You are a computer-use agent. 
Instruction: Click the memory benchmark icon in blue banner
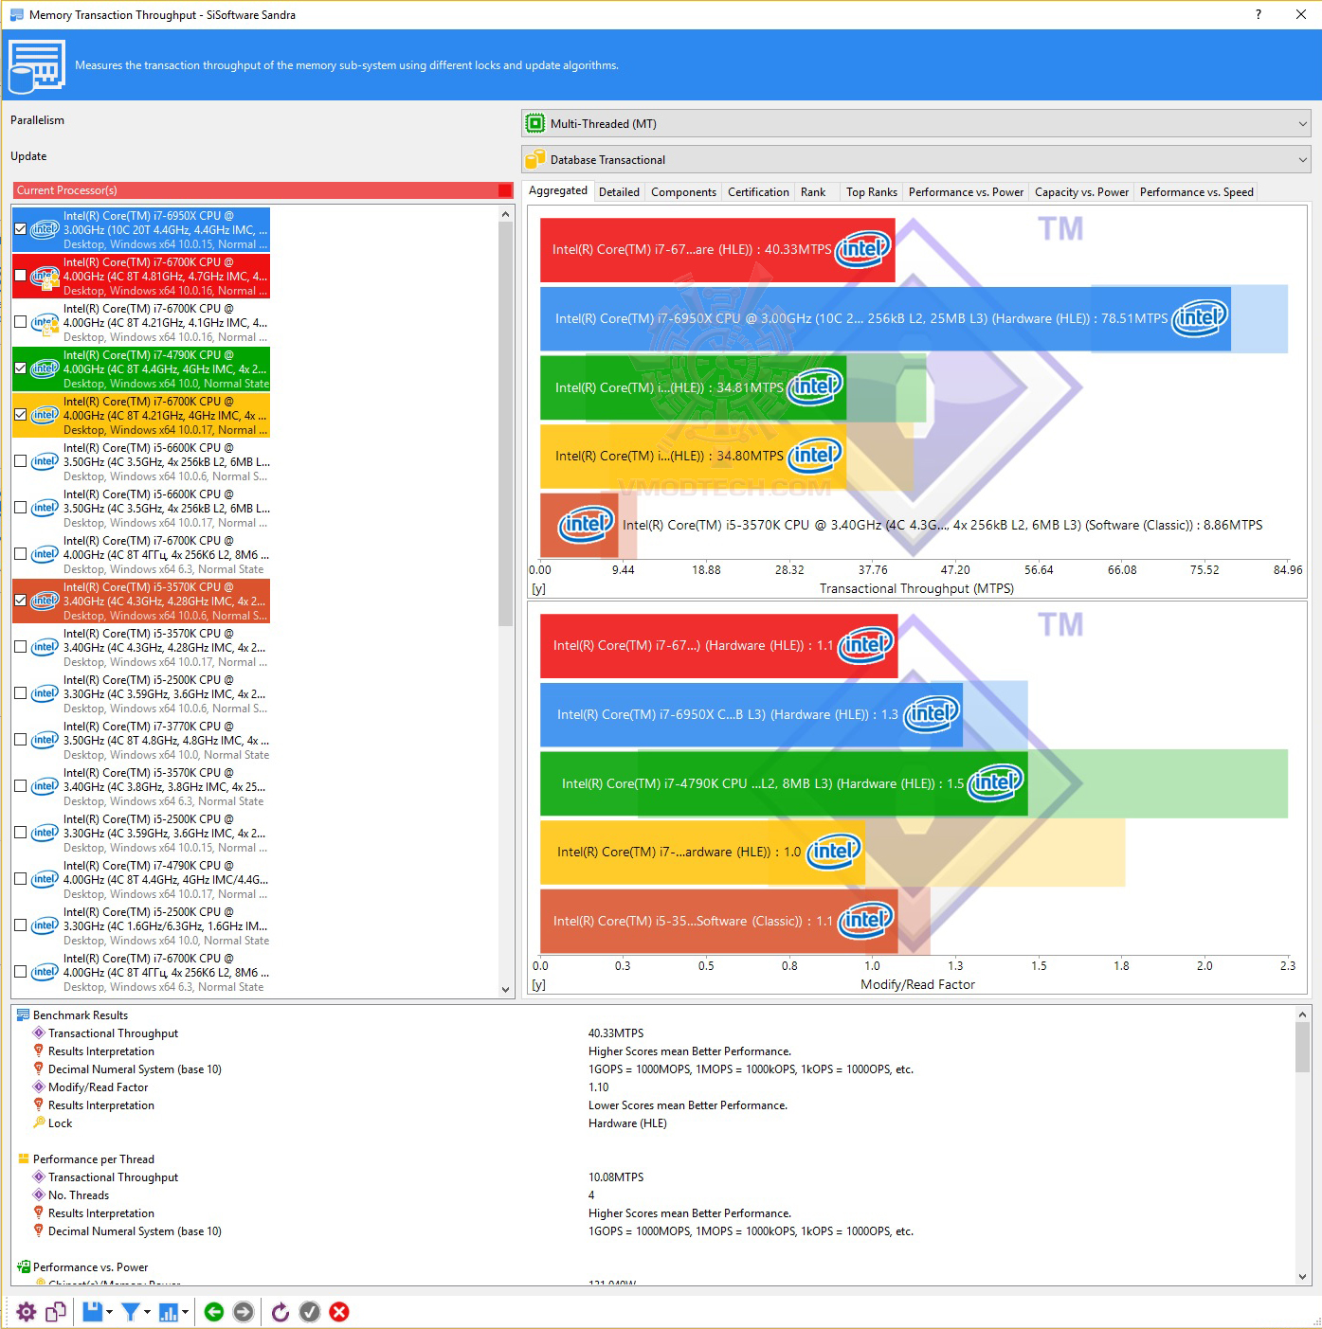(37, 65)
